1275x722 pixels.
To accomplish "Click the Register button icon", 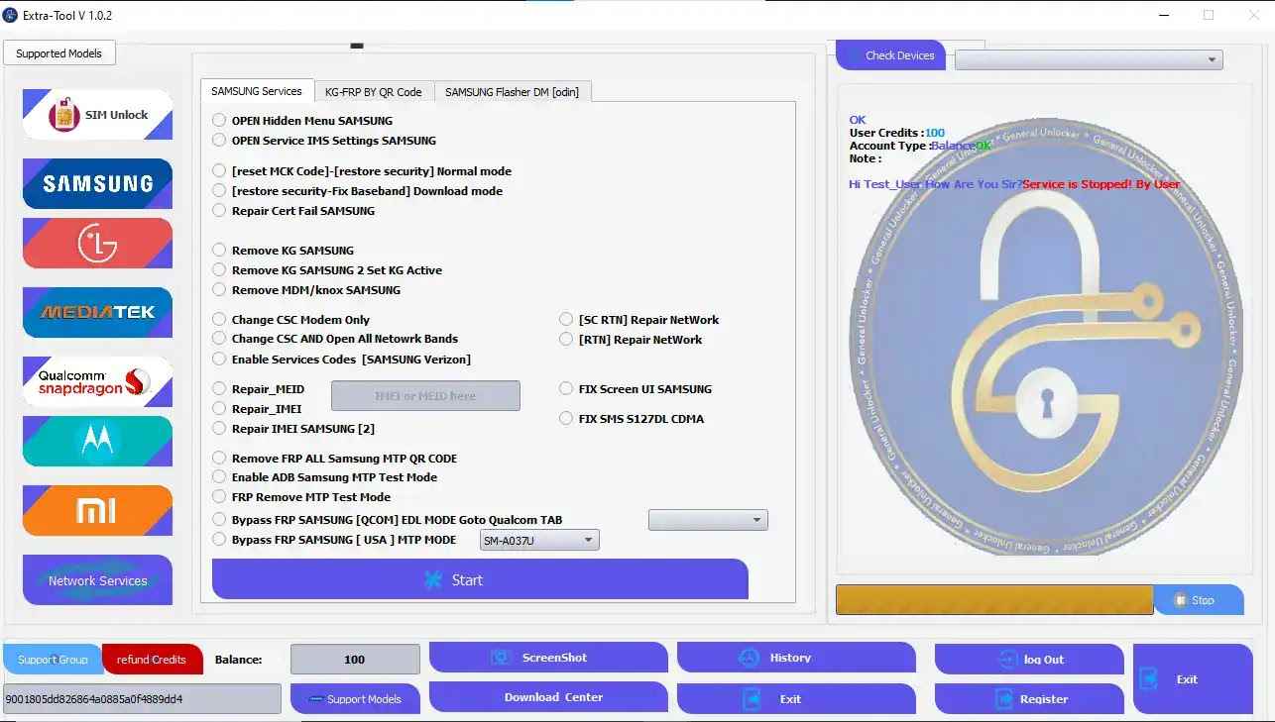I will [1003, 699].
